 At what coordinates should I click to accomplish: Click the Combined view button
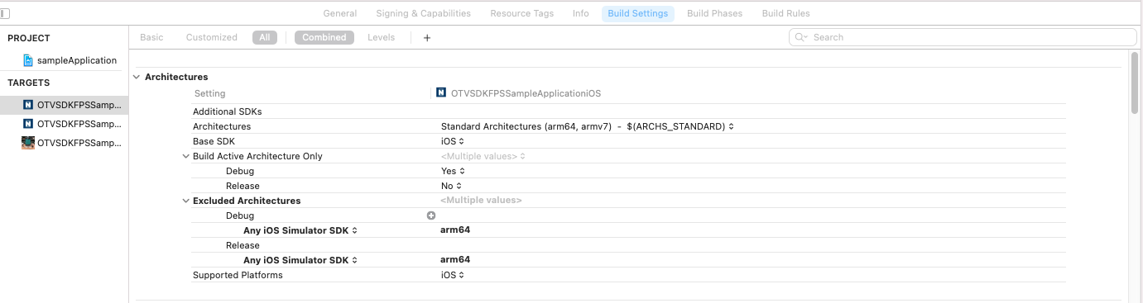pos(324,37)
